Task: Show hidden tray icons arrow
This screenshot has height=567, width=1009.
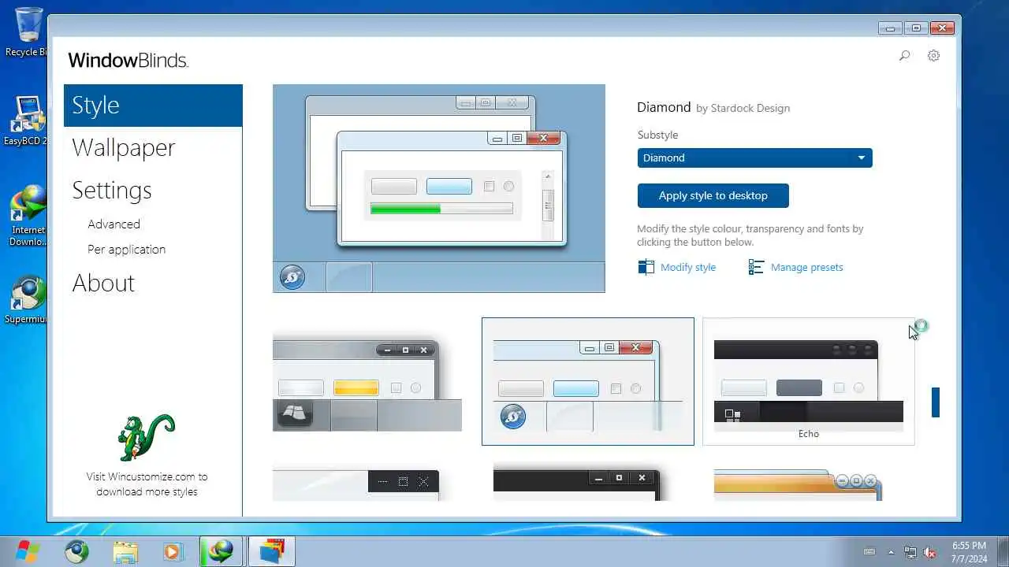Action: (x=892, y=552)
